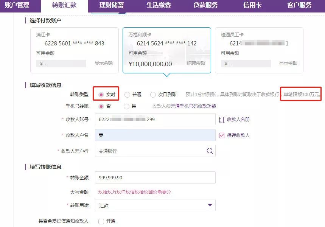The width and height of the screenshot is (325, 227).
Task: Click the 单笔限额100万元 limit note
Action: [x=302, y=95]
